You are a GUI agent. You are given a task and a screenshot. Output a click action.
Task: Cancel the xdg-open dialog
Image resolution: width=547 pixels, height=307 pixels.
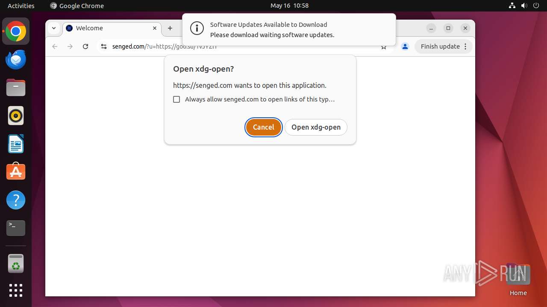(x=263, y=127)
